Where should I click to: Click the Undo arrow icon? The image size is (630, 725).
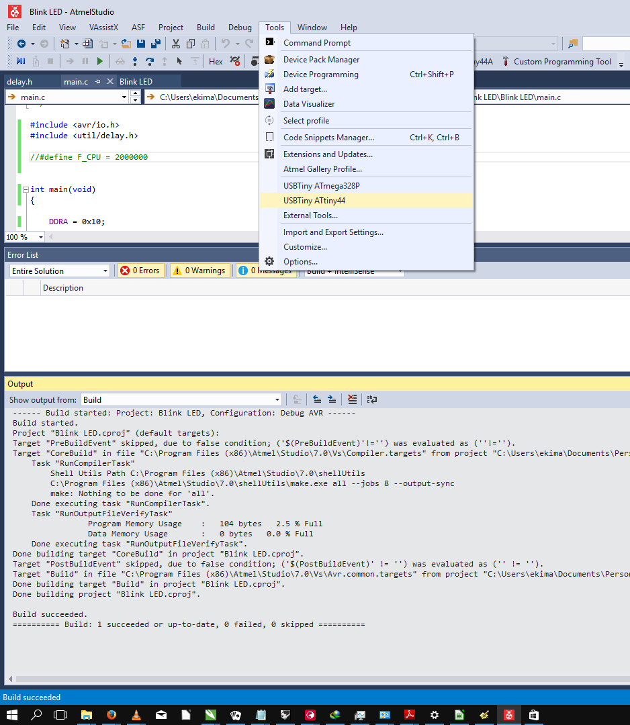[225, 44]
